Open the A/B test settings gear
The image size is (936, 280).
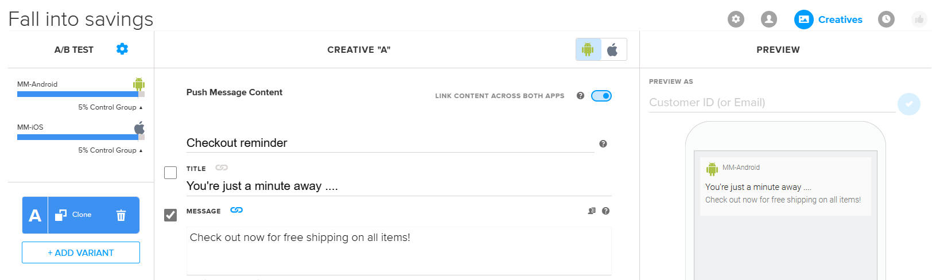pyautogui.click(x=122, y=49)
